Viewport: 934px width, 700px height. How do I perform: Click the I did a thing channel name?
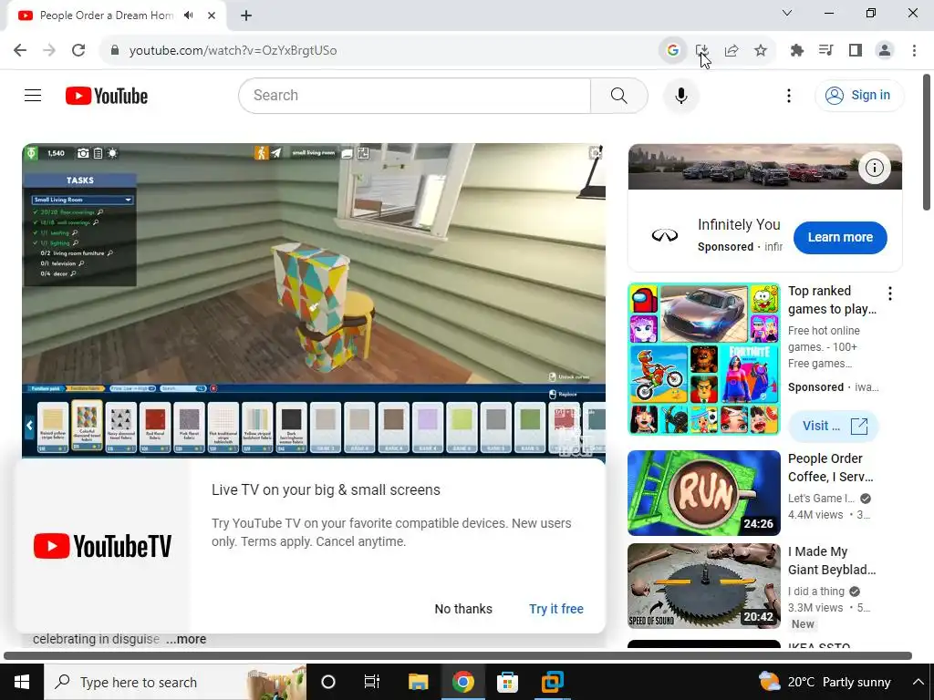point(816,591)
